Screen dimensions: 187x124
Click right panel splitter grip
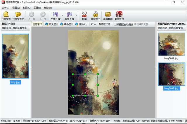(x=156, y=69)
